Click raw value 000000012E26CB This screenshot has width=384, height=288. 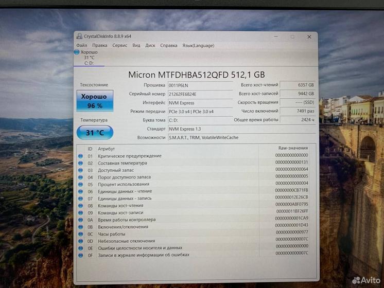[291, 197]
